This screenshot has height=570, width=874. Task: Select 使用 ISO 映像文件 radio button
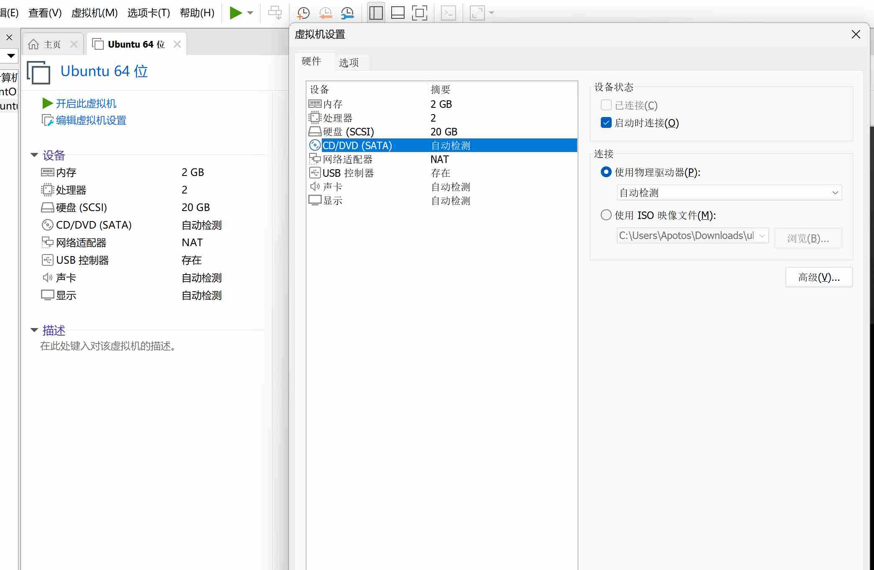[606, 215]
